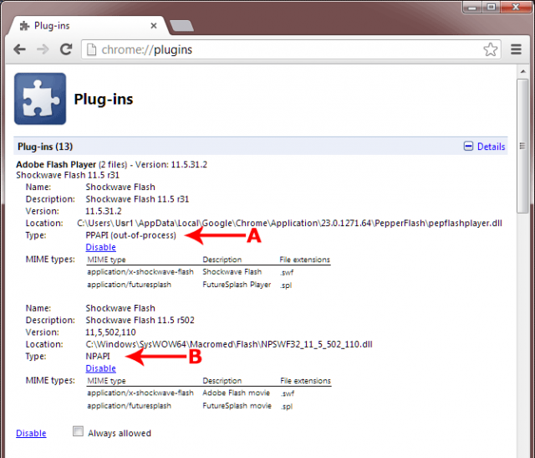Click the blue puzzle piece Plug-ins icon
This screenshot has height=458, width=535.
tap(40, 100)
